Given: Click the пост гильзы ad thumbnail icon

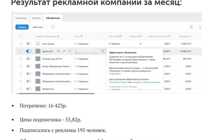Looking at the screenshot, I should click(x=38, y=44).
